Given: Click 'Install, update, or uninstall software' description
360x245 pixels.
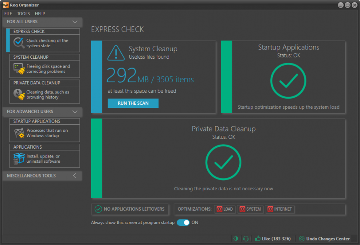Looking at the screenshot, I should [x=43, y=159].
